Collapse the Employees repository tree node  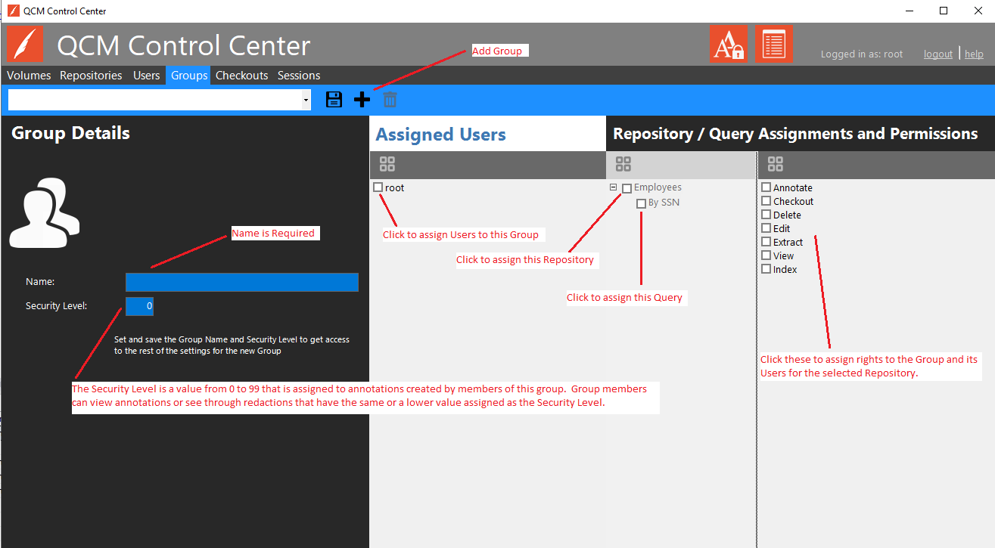click(x=614, y=187)
